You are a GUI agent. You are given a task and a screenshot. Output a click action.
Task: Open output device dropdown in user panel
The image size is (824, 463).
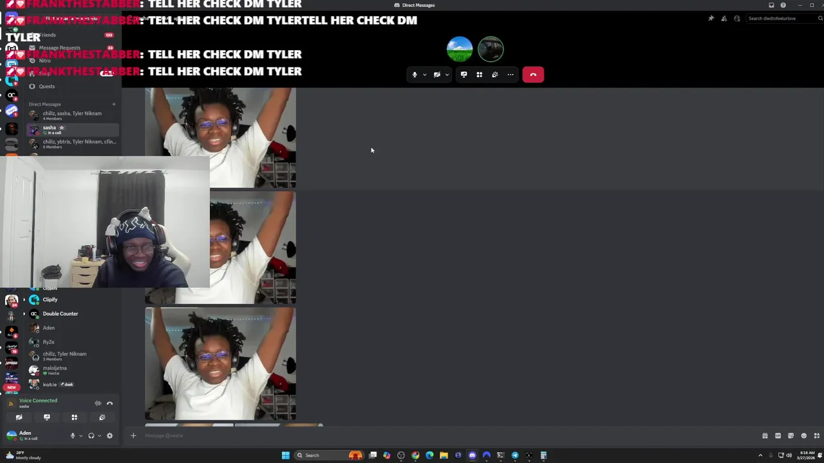point(98,435)
